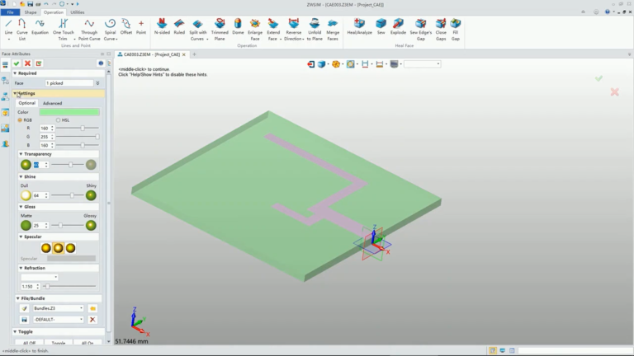Click the Face '1 picked' field

point(69,83)
